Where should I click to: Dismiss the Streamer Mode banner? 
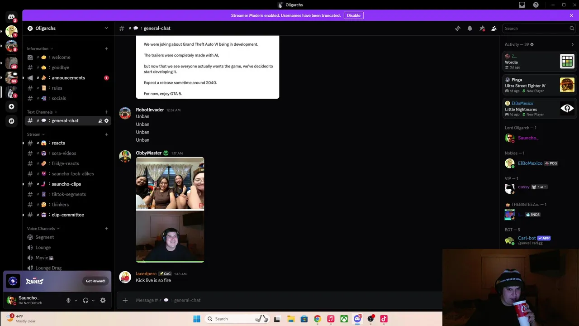pos(571,15)
